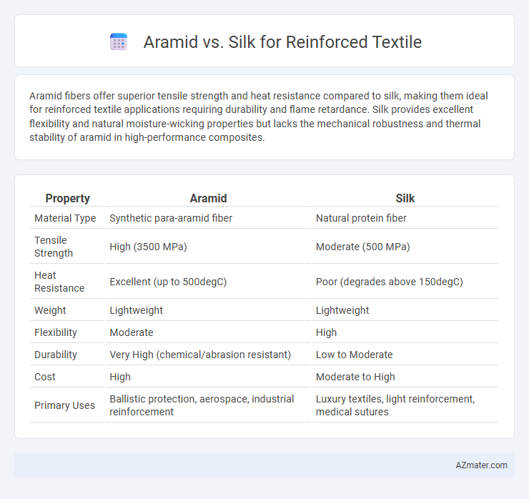Click 'Luxury textiles, light reinforcement, medical sutures' cell
529x499 pixels.
(395, 405)
